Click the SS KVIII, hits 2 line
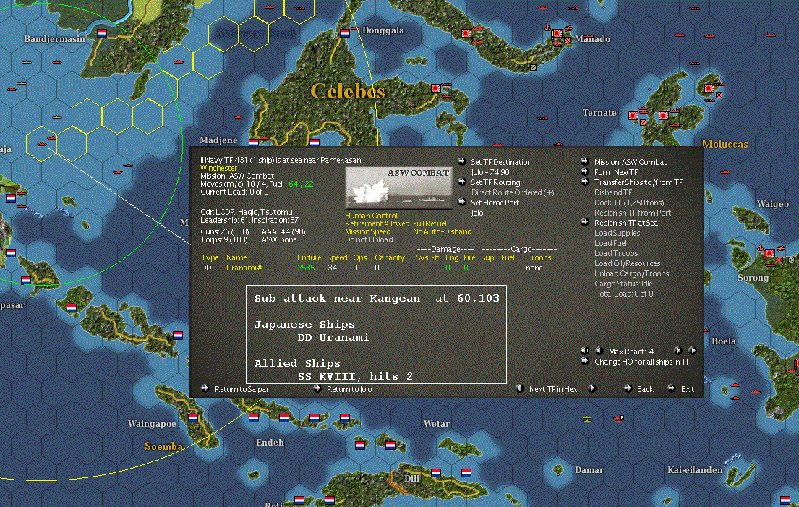The image size is (799, 507). coord(355,377)
